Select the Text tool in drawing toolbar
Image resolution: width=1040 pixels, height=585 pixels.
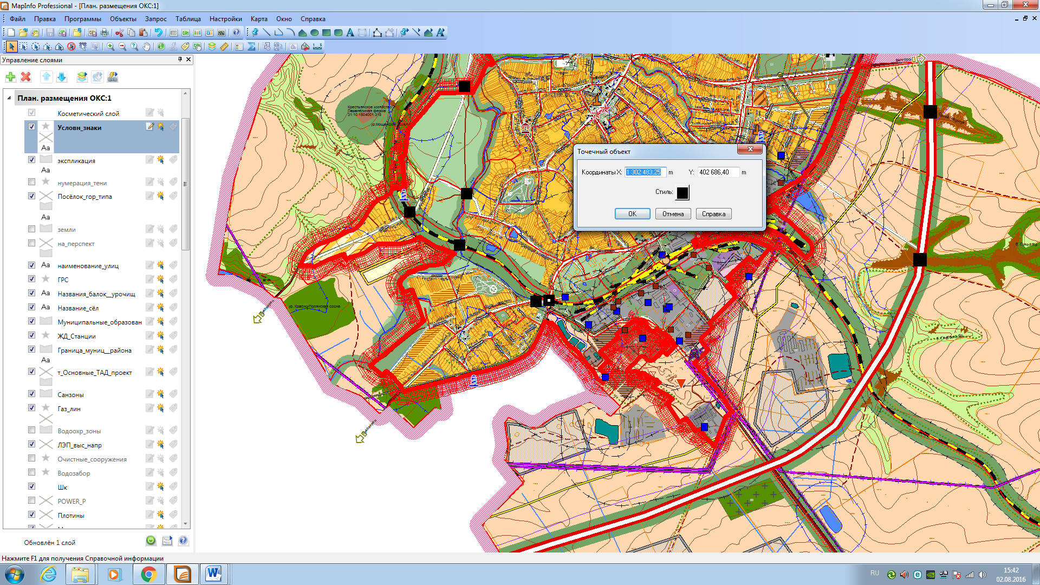350,32
